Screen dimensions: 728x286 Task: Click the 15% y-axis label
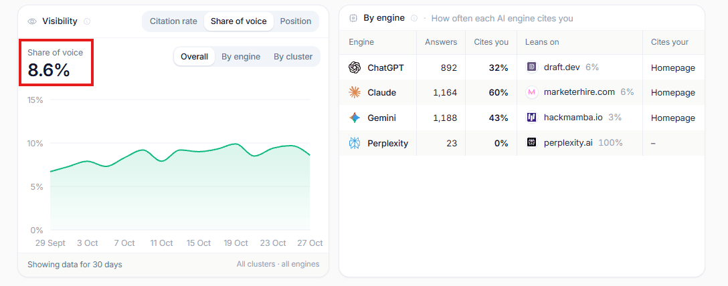[x=35, y=100]
